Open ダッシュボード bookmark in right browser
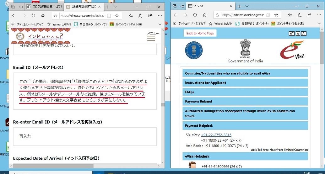The width and height of the screenshot is (325, 174). (189, 24)
